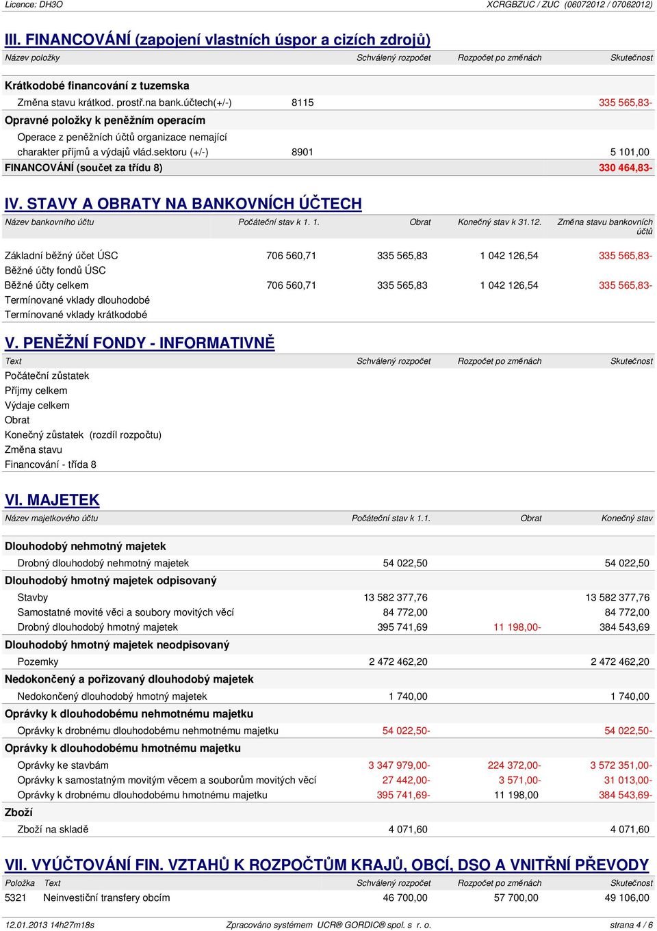Click the header code 'XCRGBZUC / ZUC (06072012 / 07062012)'

point(569,5)
